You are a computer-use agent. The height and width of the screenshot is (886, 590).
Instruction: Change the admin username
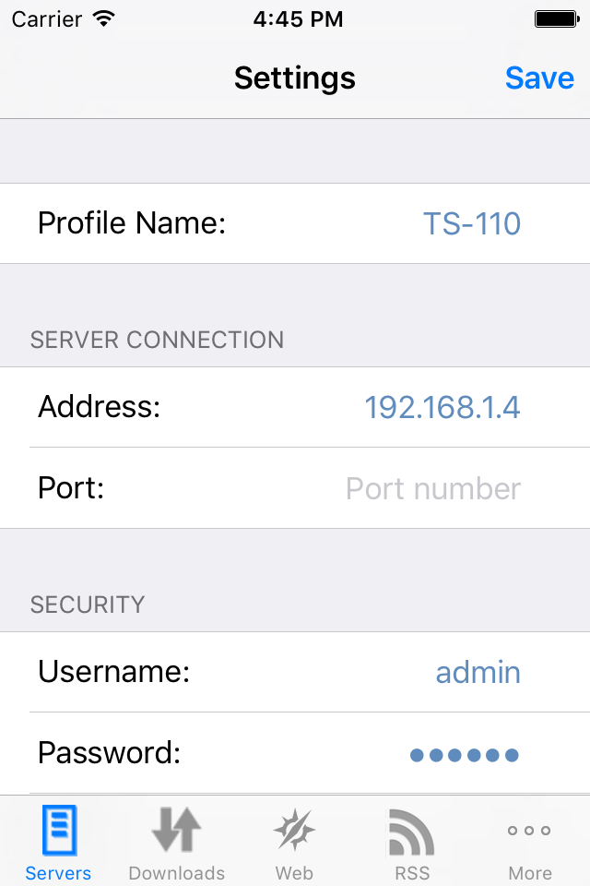pos(478,672)
